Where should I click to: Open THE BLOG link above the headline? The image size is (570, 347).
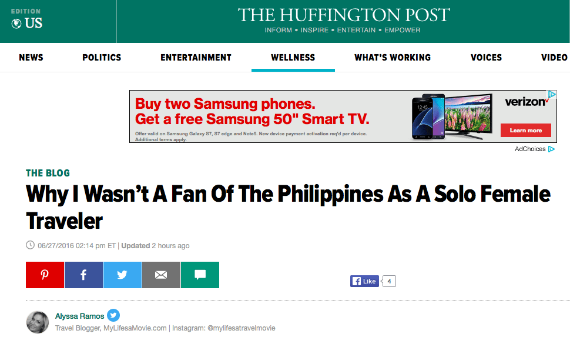click(48, 173)
